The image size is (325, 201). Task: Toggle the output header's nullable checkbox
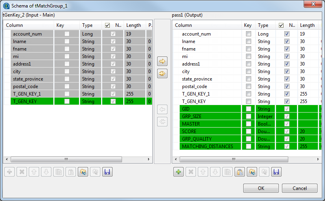tap(281, 25)
